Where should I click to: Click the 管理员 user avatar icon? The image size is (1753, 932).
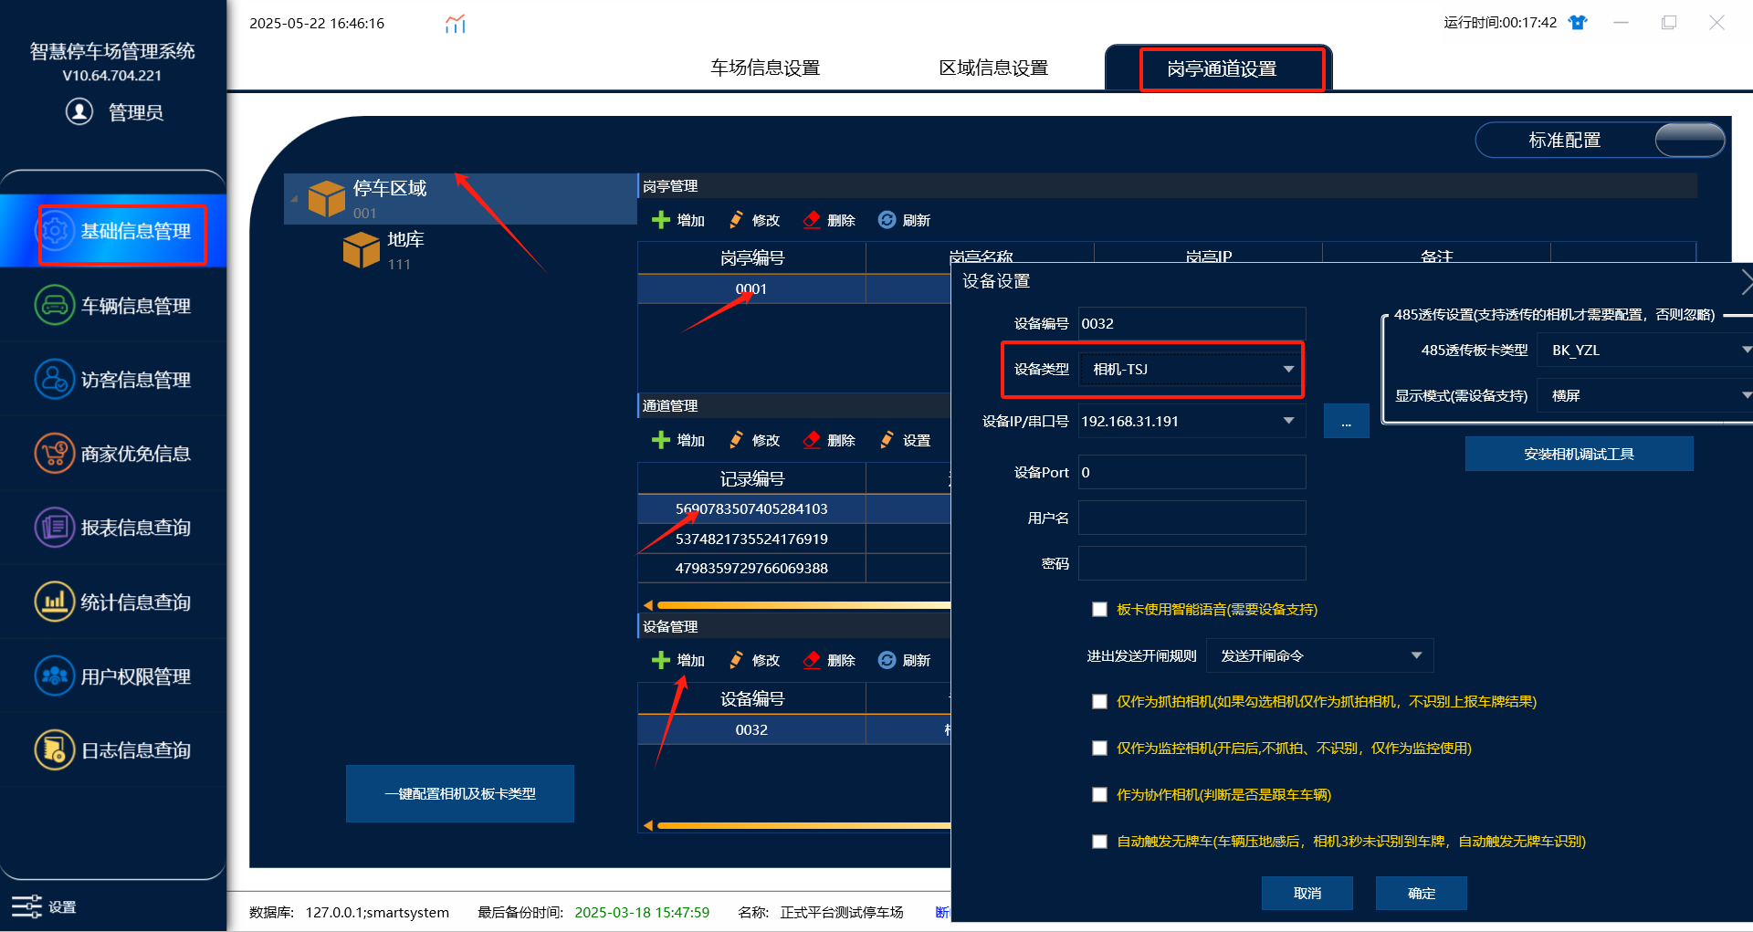coord(79,111)
